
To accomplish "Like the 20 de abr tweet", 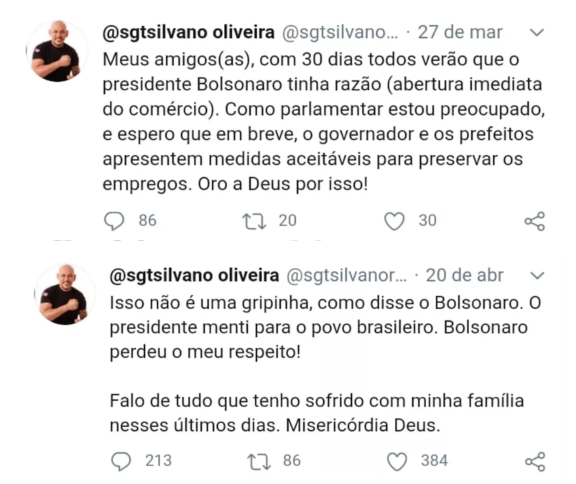I will (x=397, y=461).
